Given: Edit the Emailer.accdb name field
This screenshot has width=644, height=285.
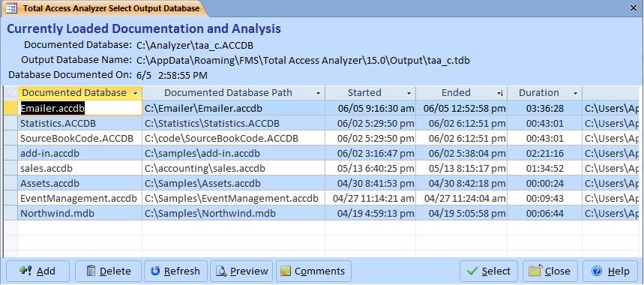Looking at the screenshot, I should click(x=80, y=108).
